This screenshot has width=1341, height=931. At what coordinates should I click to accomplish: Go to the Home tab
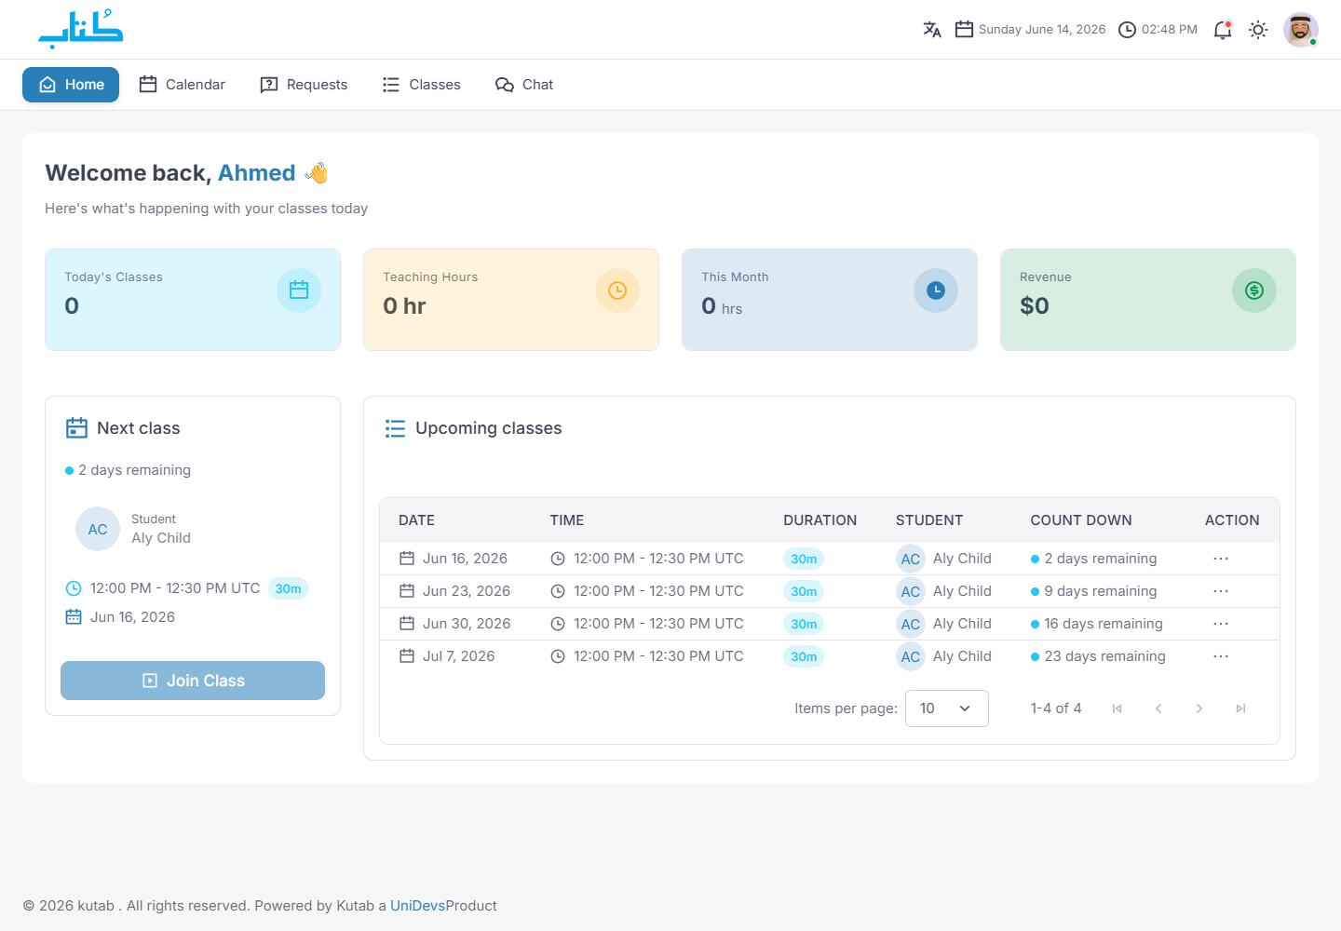(x=71, y=85)
